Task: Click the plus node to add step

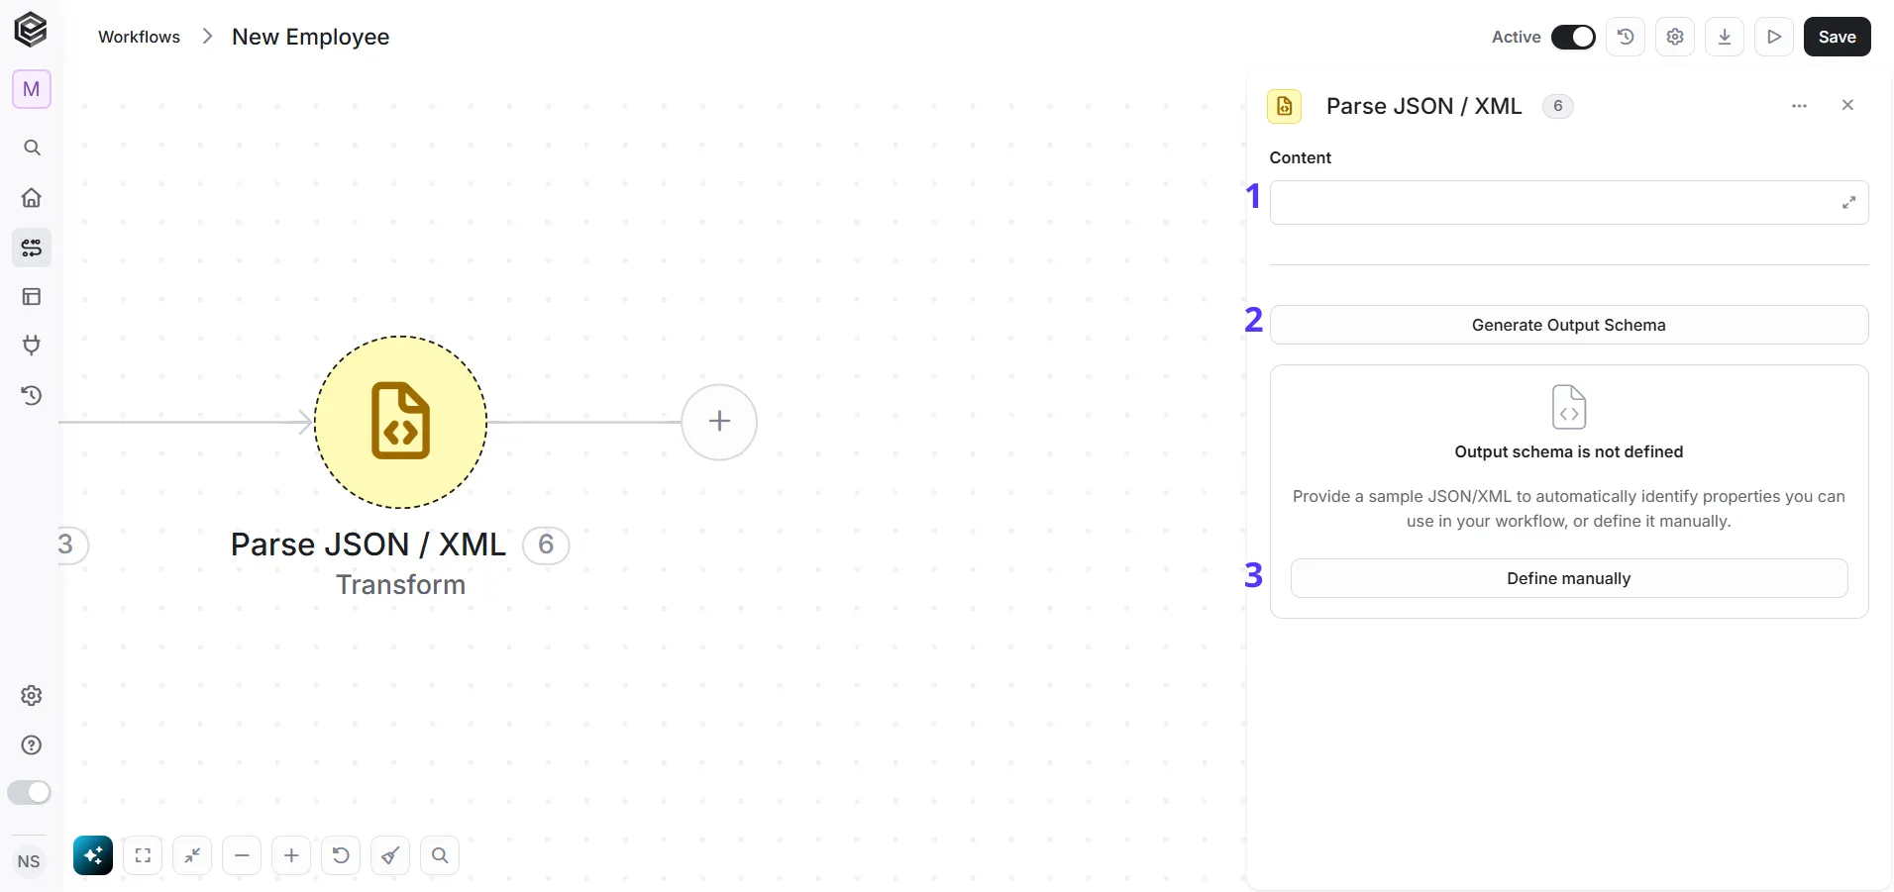Action: pos(719,422)
